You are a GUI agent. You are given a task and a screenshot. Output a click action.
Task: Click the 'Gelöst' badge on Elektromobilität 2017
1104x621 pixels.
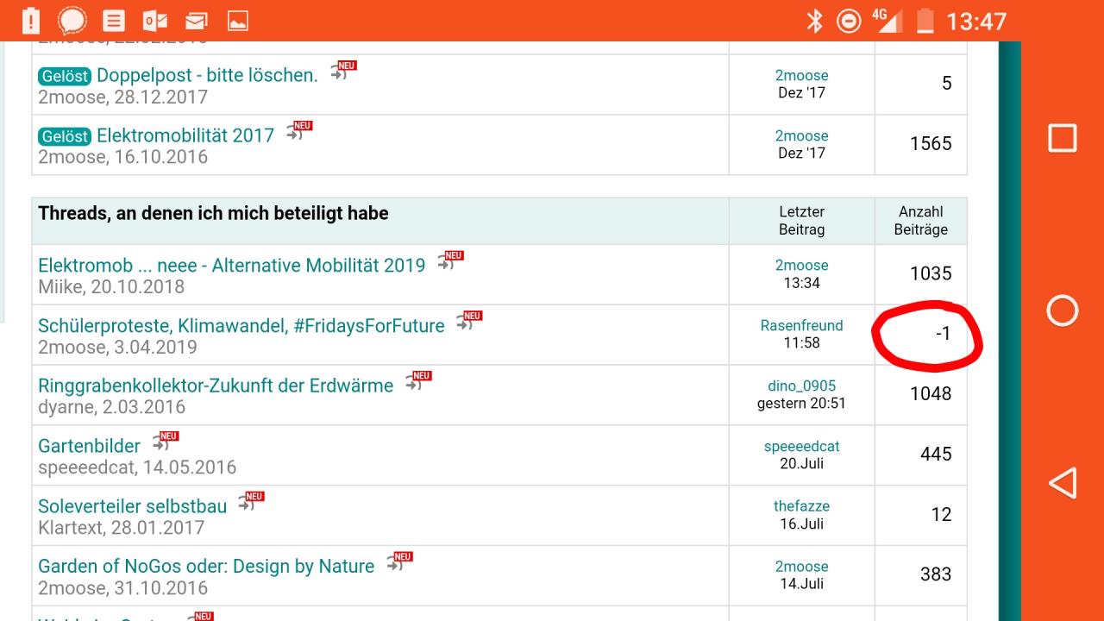[65, 136]
